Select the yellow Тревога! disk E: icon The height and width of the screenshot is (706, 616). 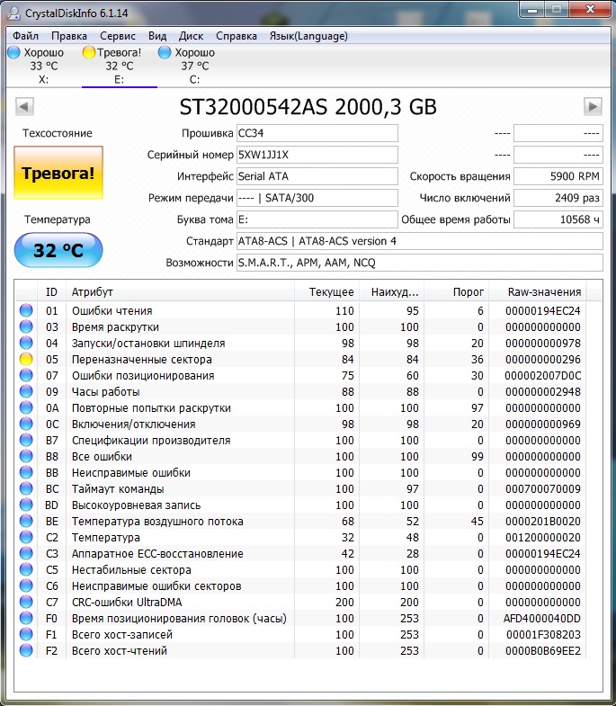(x=89, y=53)
